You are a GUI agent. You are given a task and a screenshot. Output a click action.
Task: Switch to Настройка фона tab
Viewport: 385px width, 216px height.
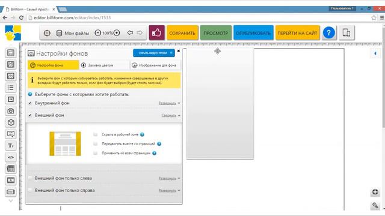(x=54, y=65)
